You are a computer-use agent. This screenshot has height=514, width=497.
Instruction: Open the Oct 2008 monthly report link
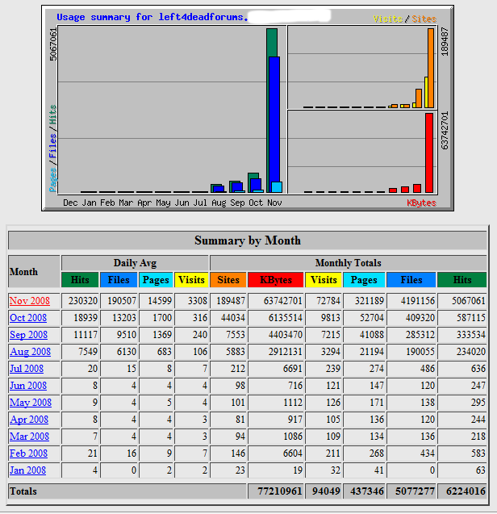point(28,318)
